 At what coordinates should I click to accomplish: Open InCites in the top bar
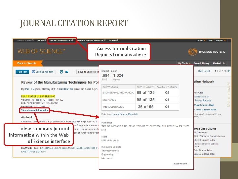41,40
